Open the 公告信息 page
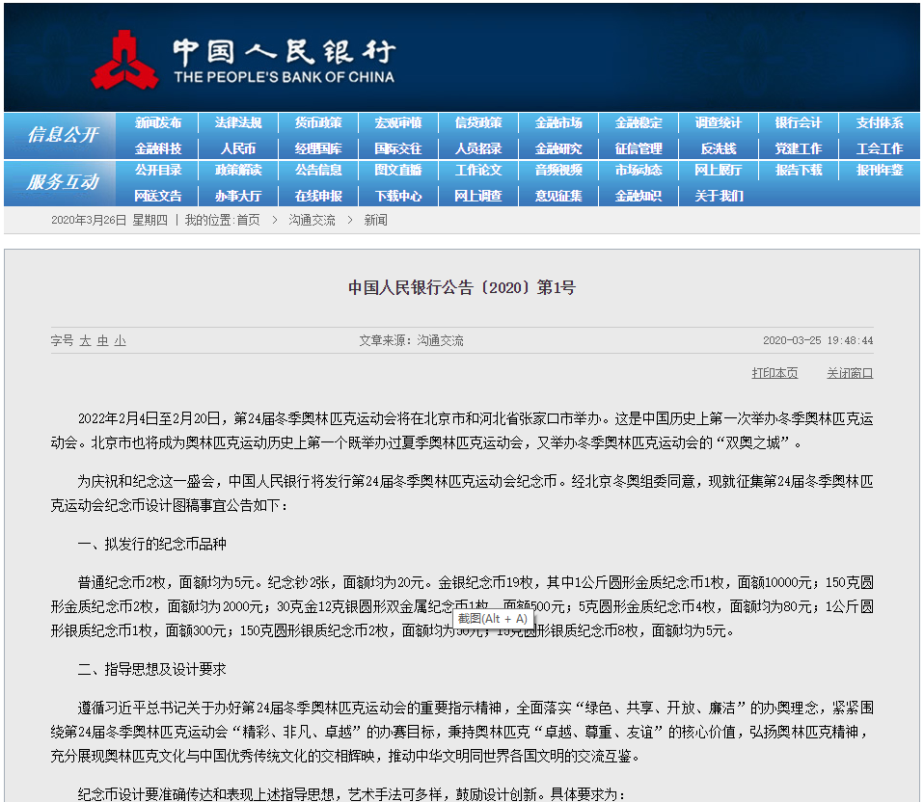 pos(318,171)
